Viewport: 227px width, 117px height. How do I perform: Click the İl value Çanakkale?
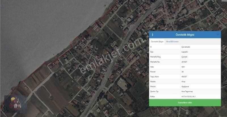coord(186,47)
